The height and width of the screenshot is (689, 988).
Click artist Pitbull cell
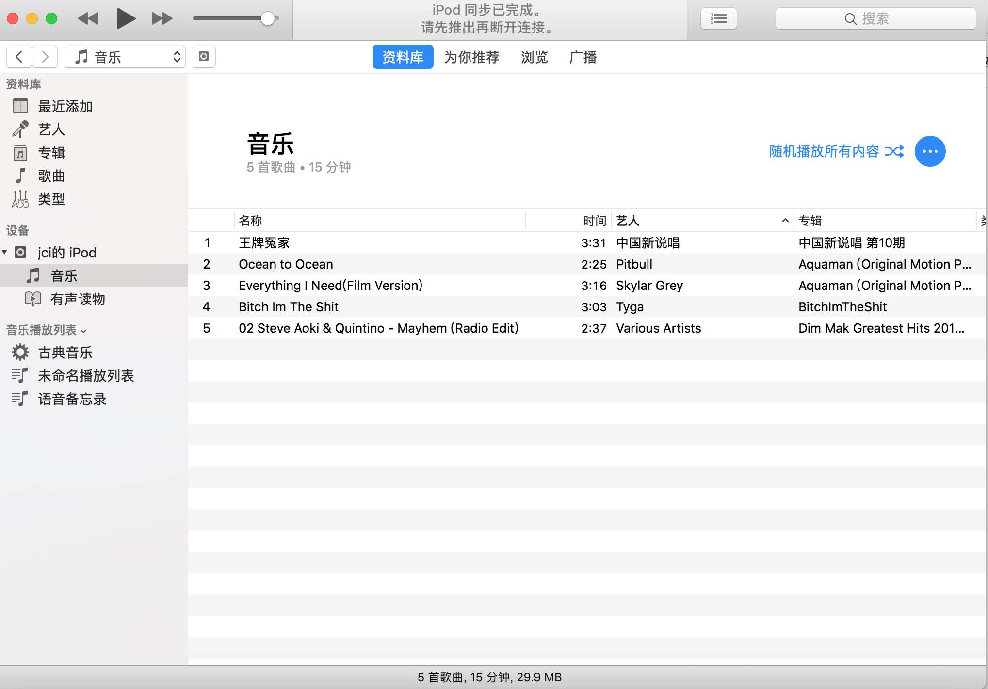click(634, 264)
